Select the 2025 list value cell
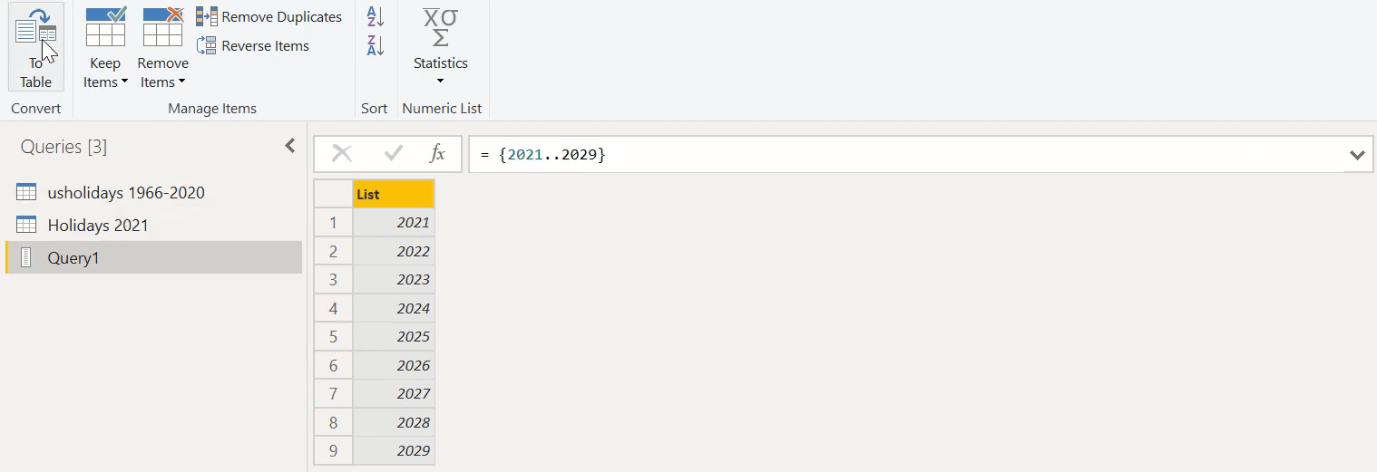1377x472 pixels. pos(394,337)
